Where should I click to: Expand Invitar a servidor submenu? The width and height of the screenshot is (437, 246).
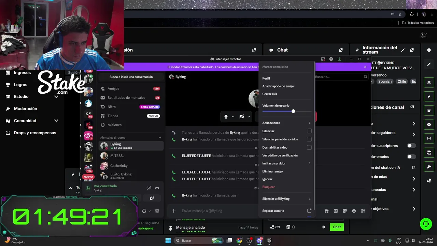tap(286, 163)
